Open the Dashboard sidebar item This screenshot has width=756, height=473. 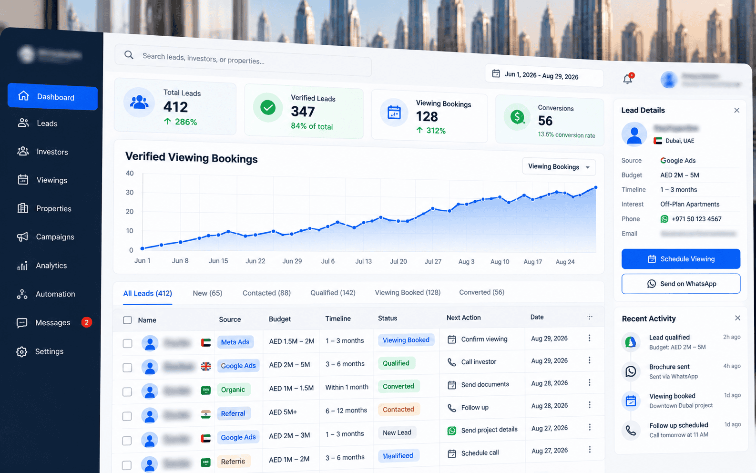[52, 97]
